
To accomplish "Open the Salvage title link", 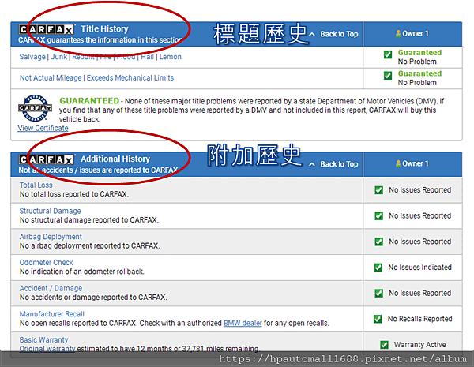I will pyautogui.click(x=32, y=57).
